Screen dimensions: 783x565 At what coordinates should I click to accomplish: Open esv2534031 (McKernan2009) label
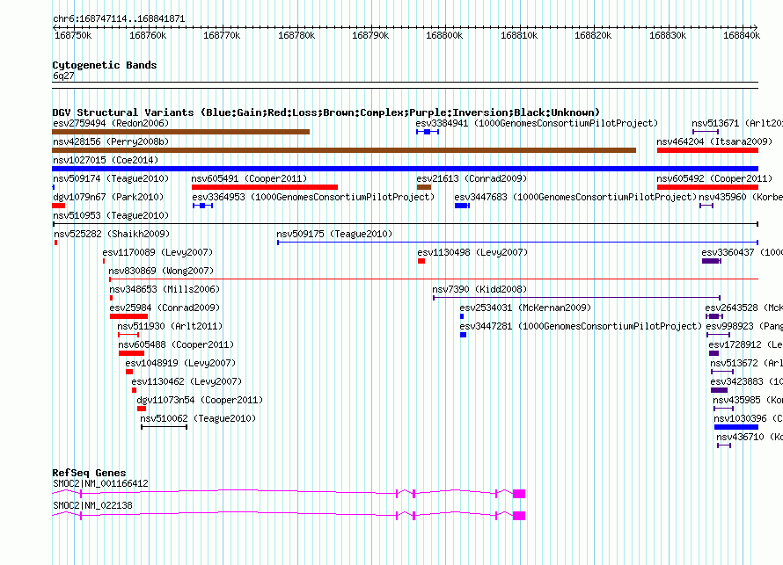[x=525, y=308]
